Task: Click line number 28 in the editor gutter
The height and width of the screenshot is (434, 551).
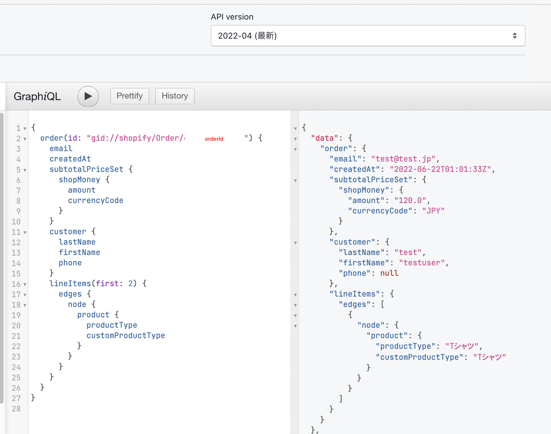Action: 16,409
